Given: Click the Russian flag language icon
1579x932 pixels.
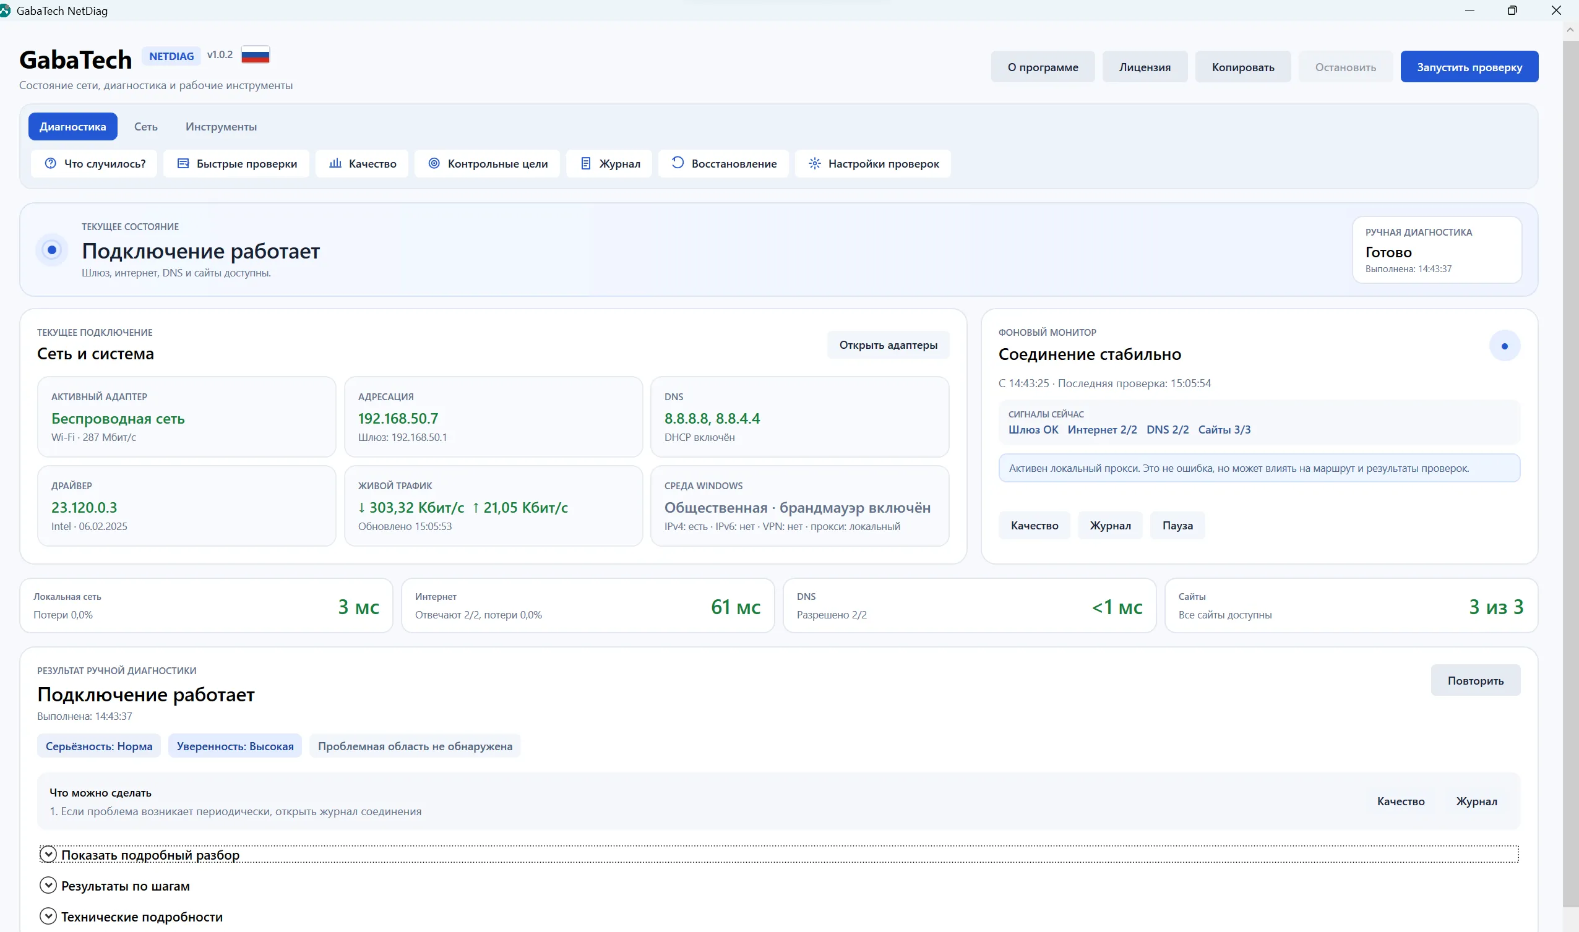Looking at the screenshot, I should [255, 55].
